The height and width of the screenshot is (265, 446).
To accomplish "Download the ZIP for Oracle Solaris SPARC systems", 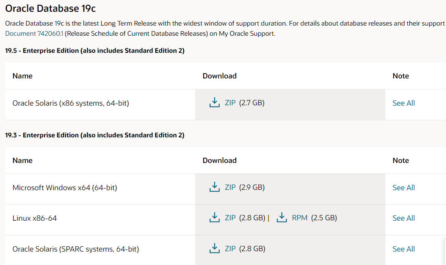I will click(x=230, y=249).
